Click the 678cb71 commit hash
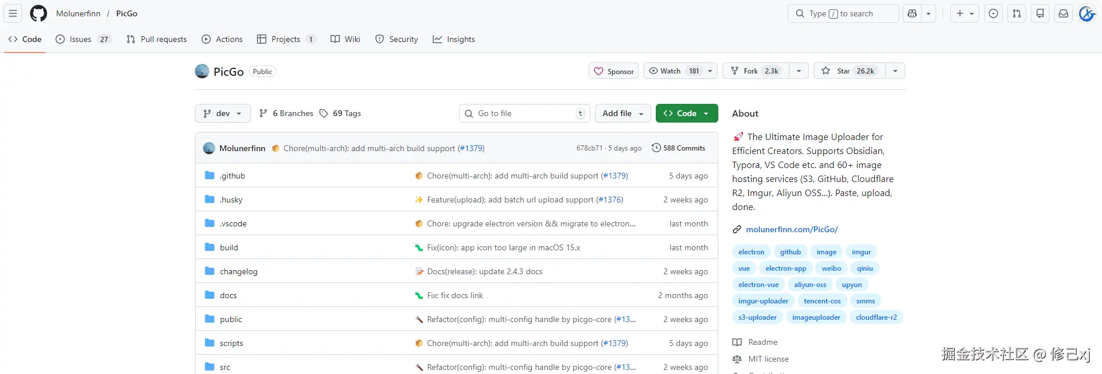1102x374 pixels. click(589, 148)
